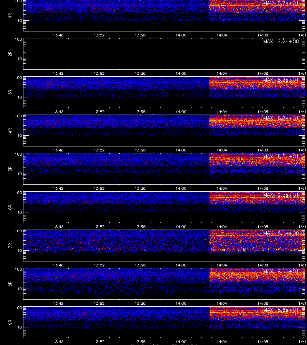Click the 9R panel axis label
This screenshot has width=307, height=345.
(x=10, y=322)
